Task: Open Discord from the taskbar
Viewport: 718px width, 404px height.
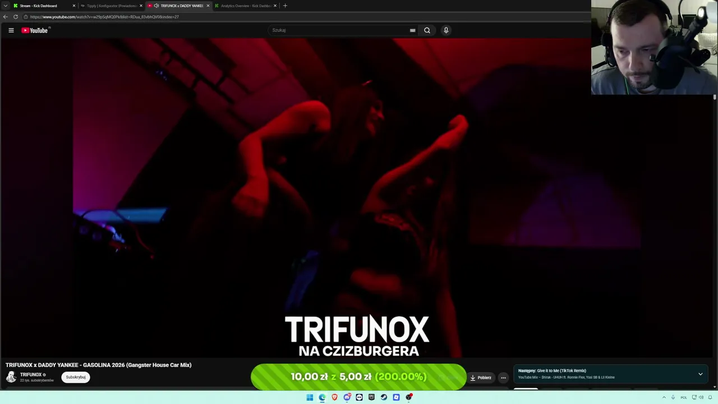Action: (347, 397)
